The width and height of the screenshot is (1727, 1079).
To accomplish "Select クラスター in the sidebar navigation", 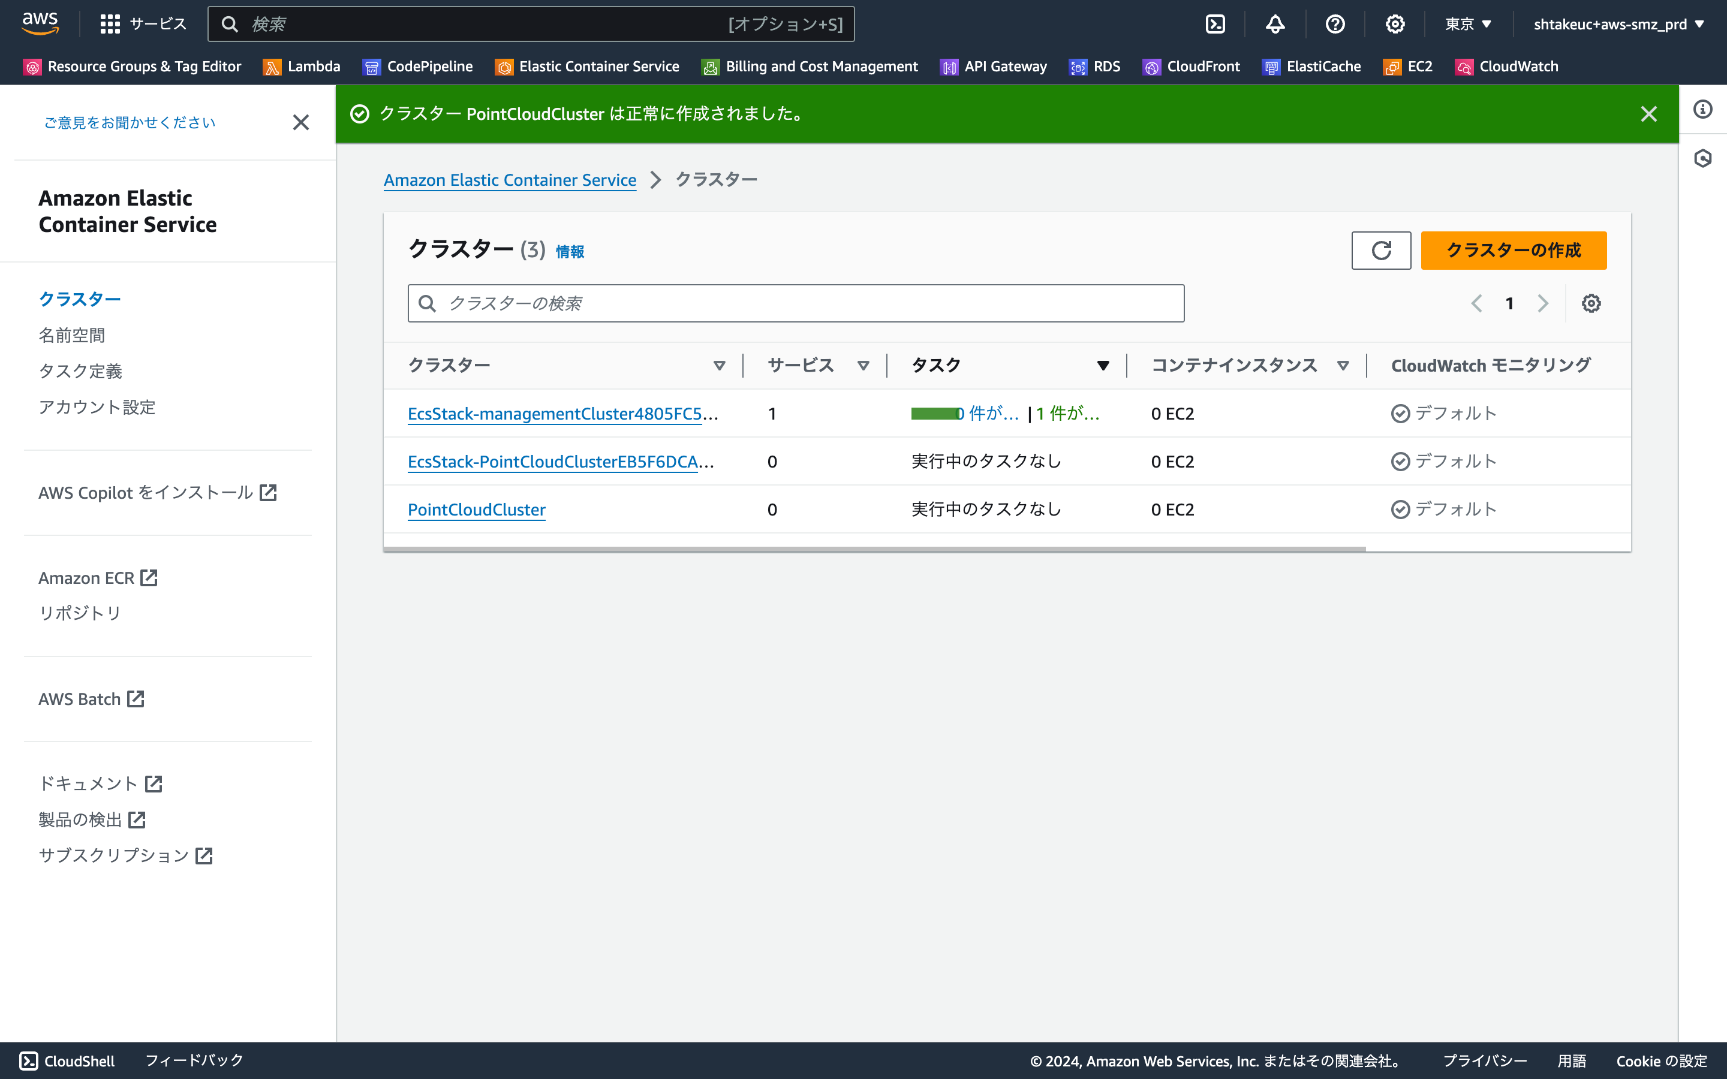I will tap(80, 299).
